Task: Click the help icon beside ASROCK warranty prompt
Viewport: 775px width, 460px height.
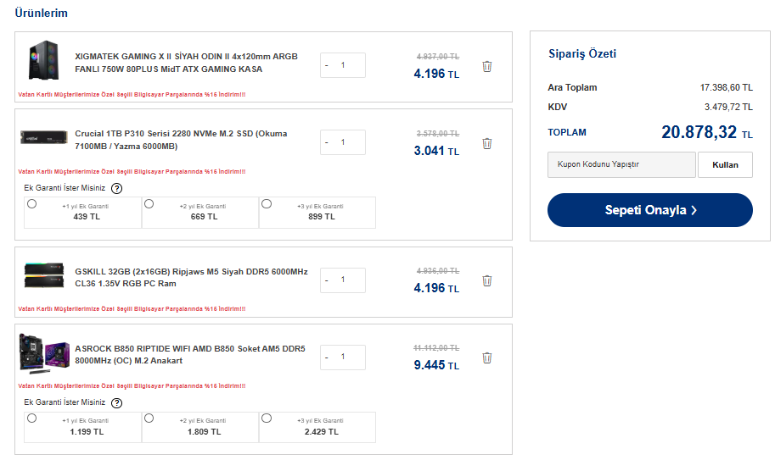Action: click(117, 403)
